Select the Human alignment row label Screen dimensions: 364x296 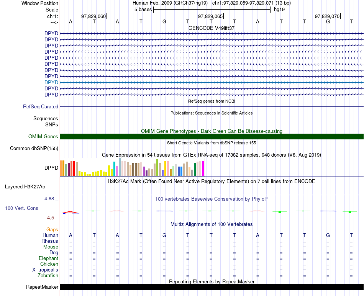coord(50,235)
